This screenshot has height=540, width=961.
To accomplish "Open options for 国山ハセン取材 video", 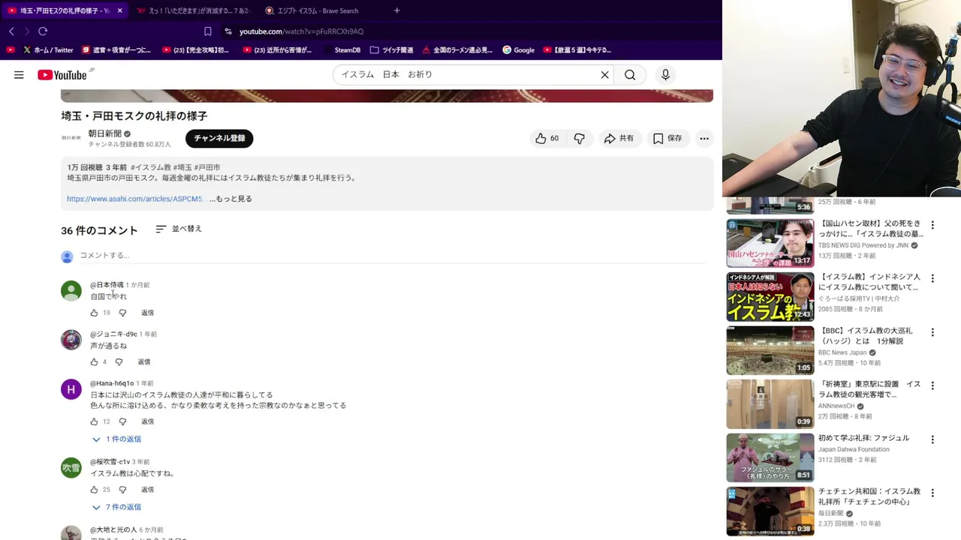I will [932, 225].
